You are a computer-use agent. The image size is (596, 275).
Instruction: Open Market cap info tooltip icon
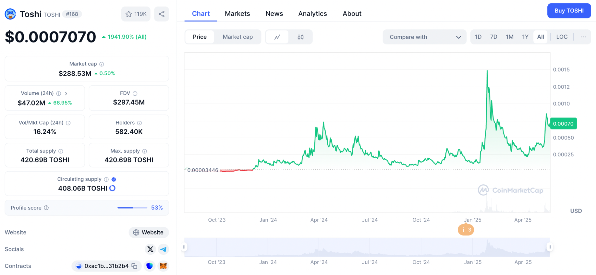pyautogui.click(x=102, y=64)
